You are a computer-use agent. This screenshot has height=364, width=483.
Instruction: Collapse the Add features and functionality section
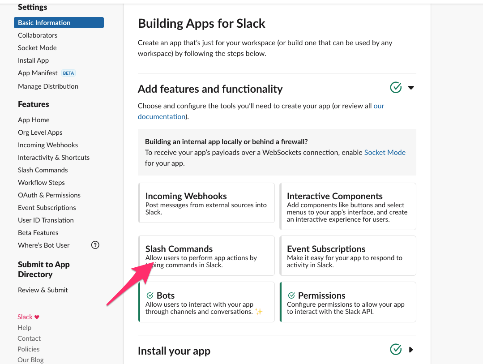411,88
